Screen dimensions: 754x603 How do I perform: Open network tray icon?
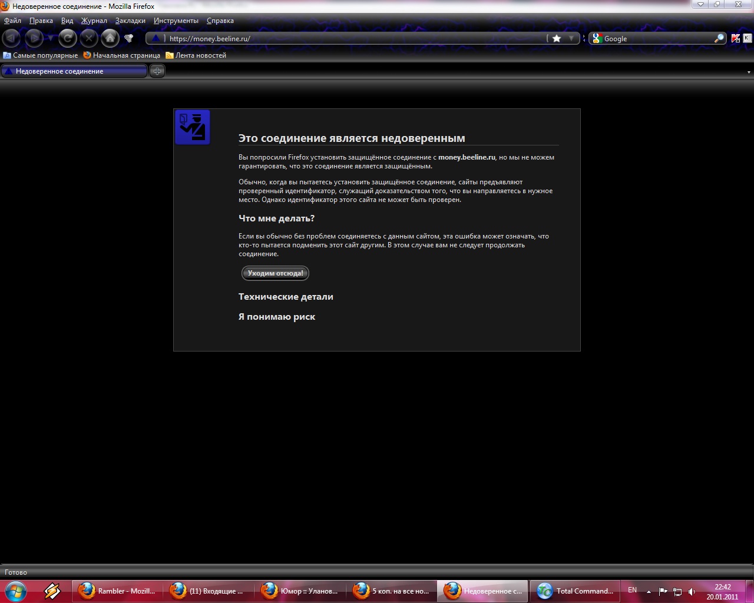677,591
